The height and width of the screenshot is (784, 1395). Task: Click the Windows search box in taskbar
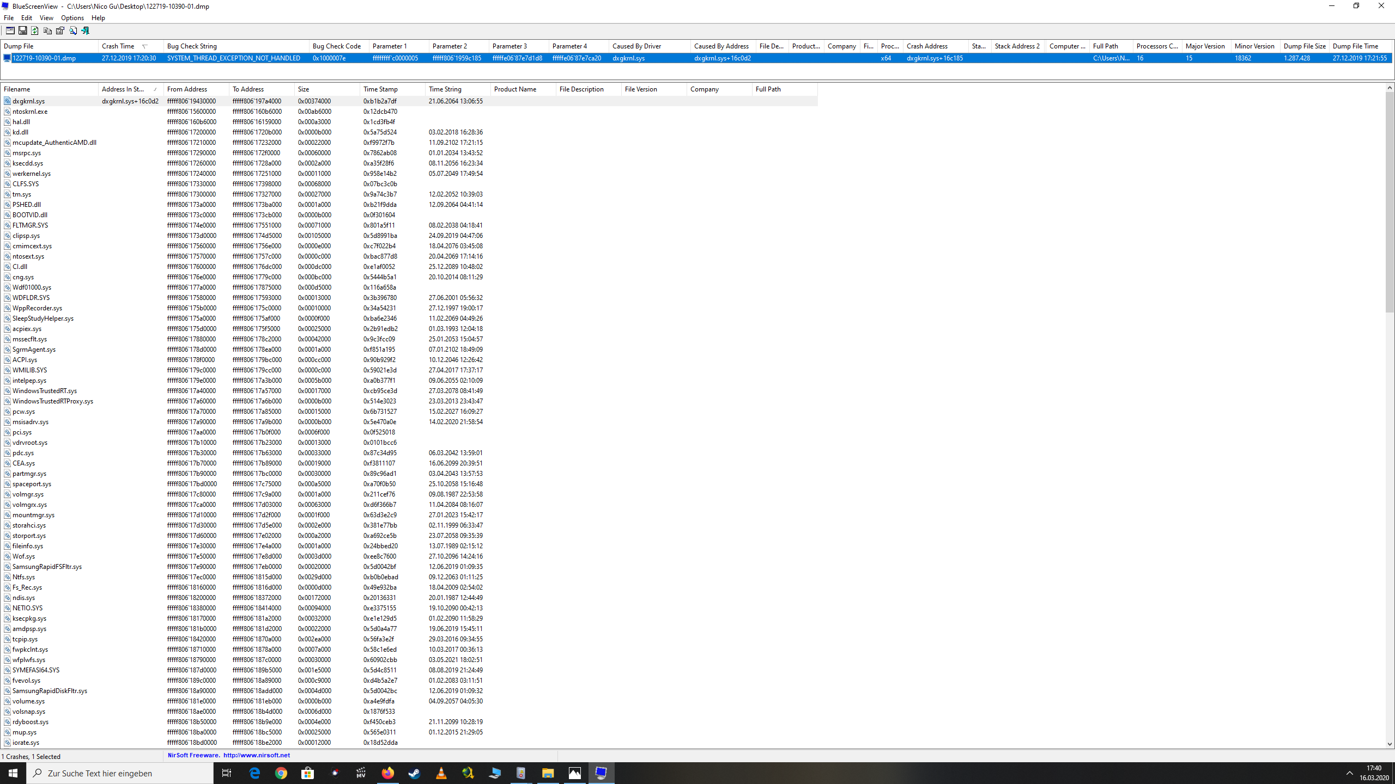pos(120,773)
